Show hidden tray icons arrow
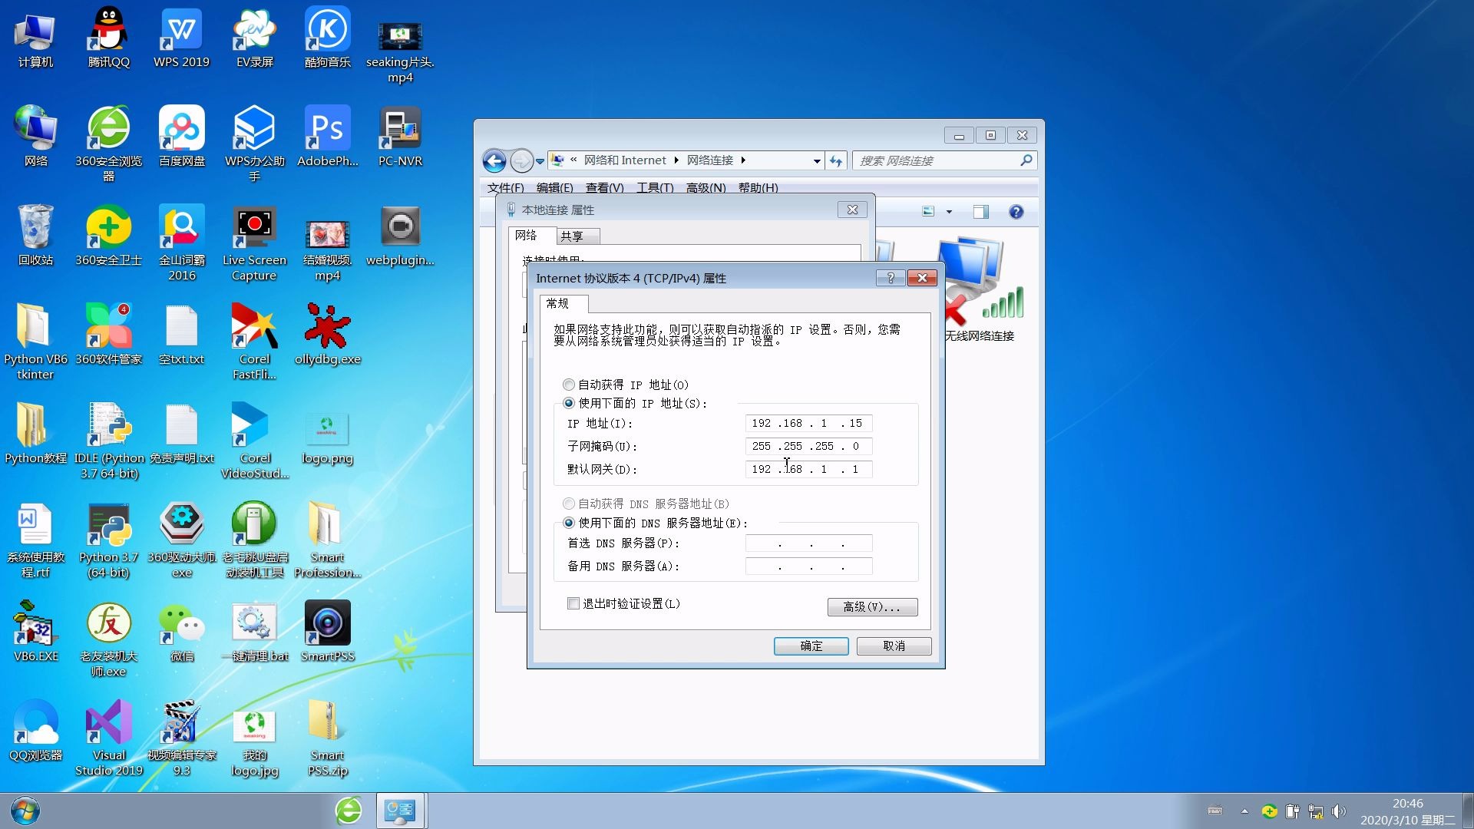1474x829 pixels. (x=1244, y=811)
